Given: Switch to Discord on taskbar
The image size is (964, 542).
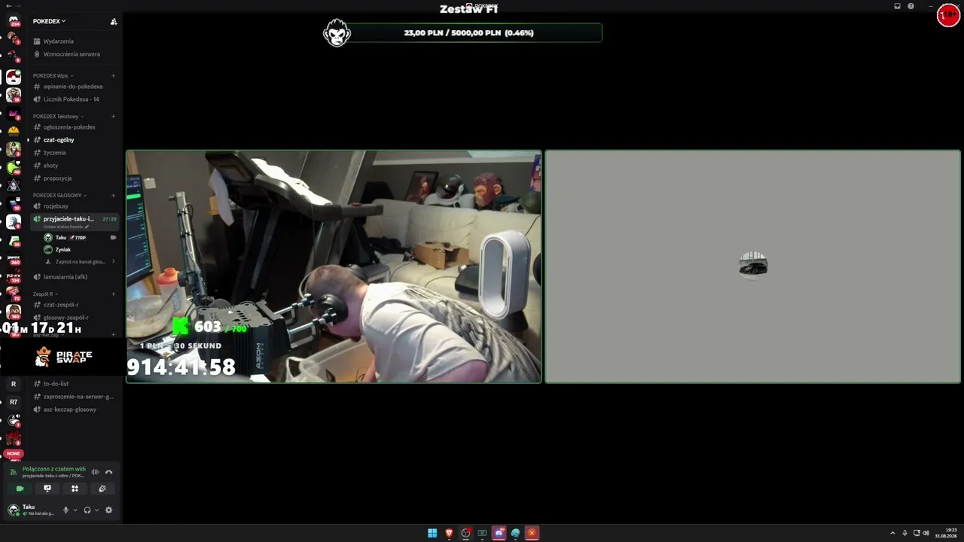Looking at the screenshot, I should [499, 534].
